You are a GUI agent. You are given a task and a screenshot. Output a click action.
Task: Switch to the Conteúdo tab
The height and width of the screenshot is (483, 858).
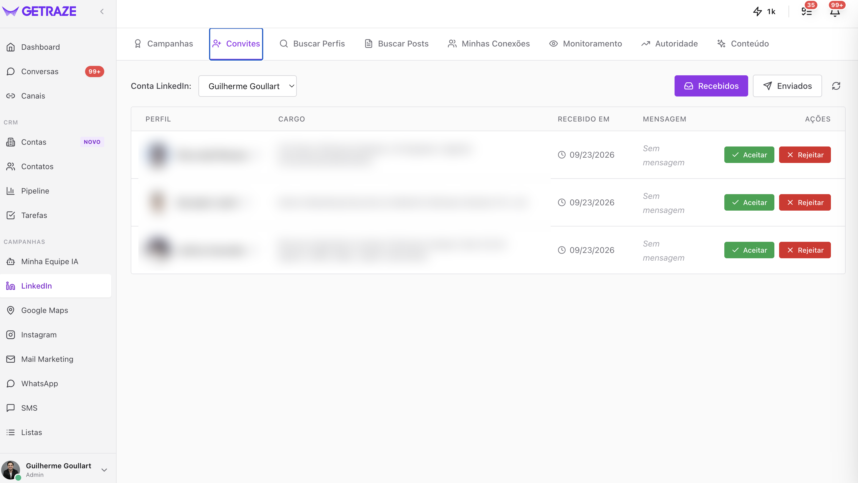pos(743,44)
